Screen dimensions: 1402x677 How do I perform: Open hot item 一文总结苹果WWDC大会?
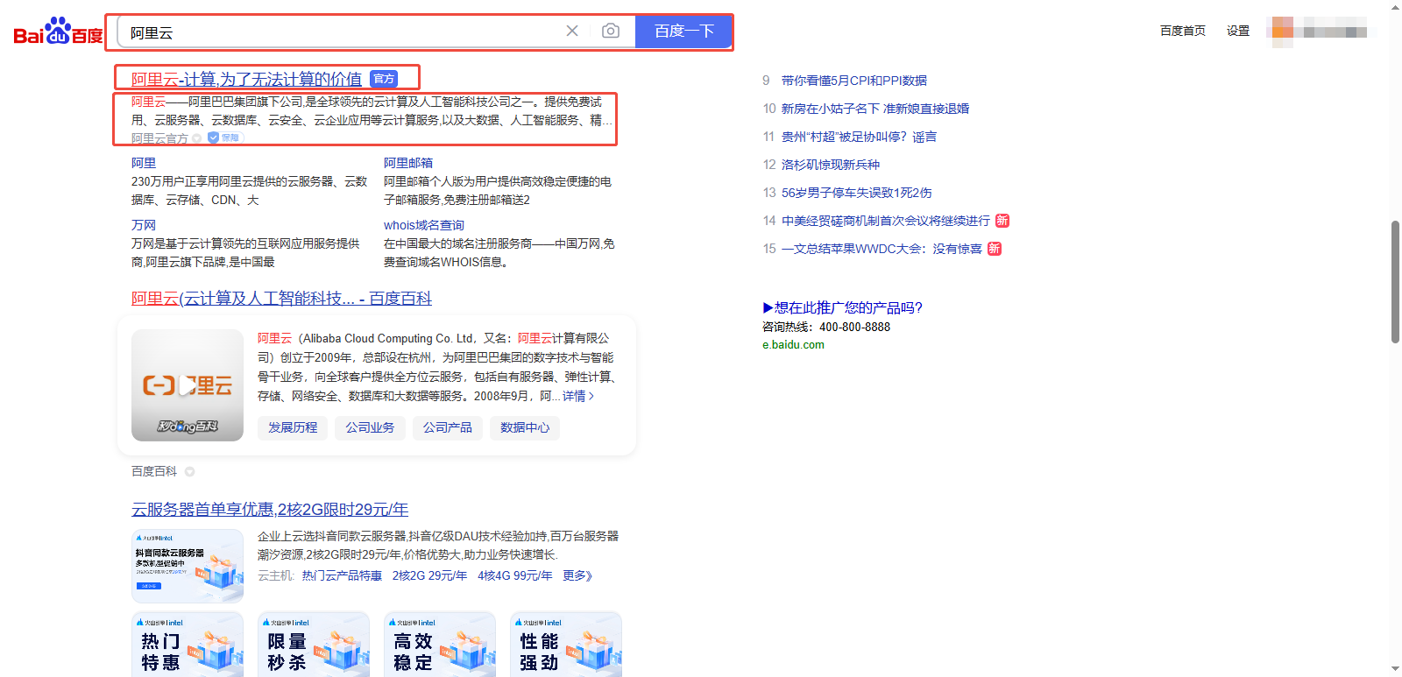882,249
